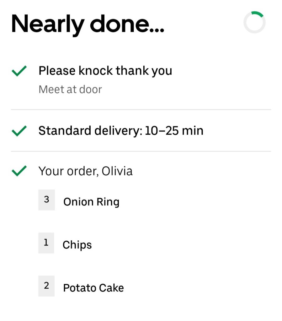
Task: Select the quantity 2 badge for Potato Cake
Action: coord(46,286)
